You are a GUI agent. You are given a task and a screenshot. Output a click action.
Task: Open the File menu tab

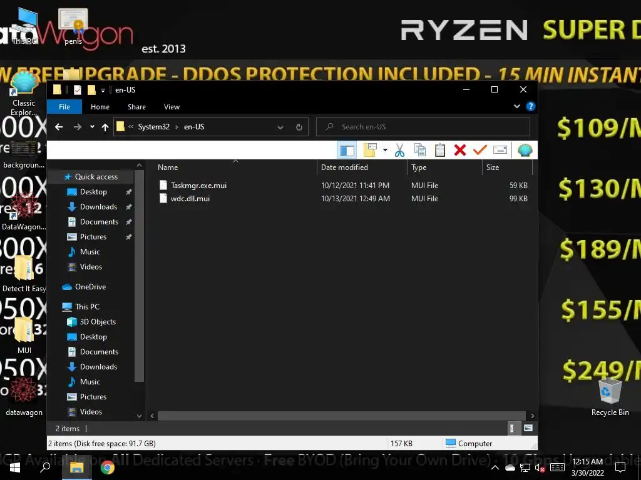click(x=64, y=107)
